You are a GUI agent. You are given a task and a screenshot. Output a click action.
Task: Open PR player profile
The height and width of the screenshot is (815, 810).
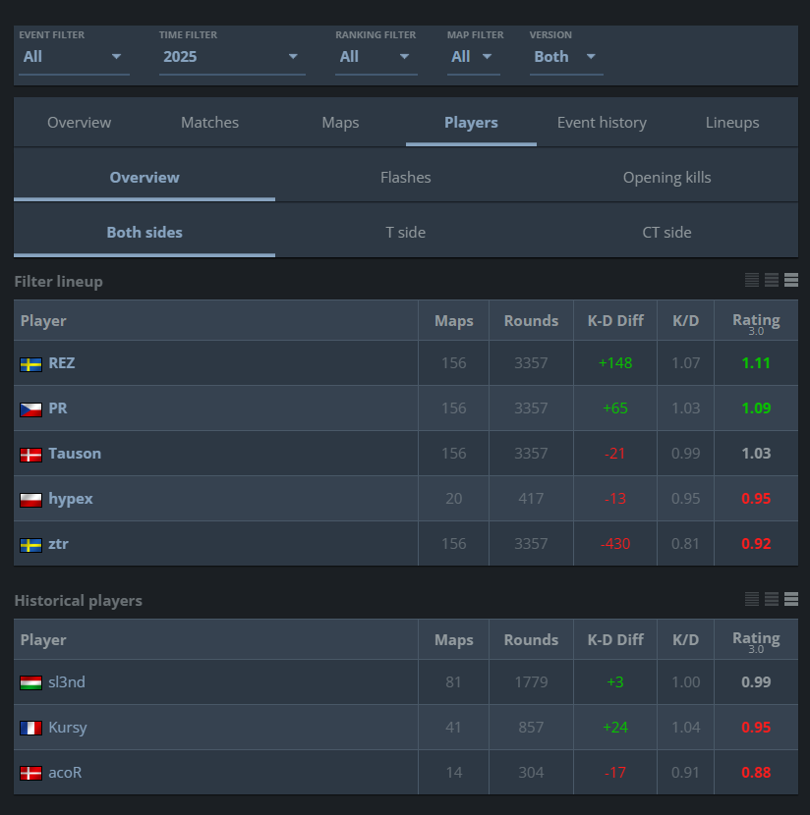58,408
